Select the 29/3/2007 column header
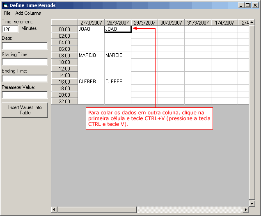 click(x=144, y=23)
